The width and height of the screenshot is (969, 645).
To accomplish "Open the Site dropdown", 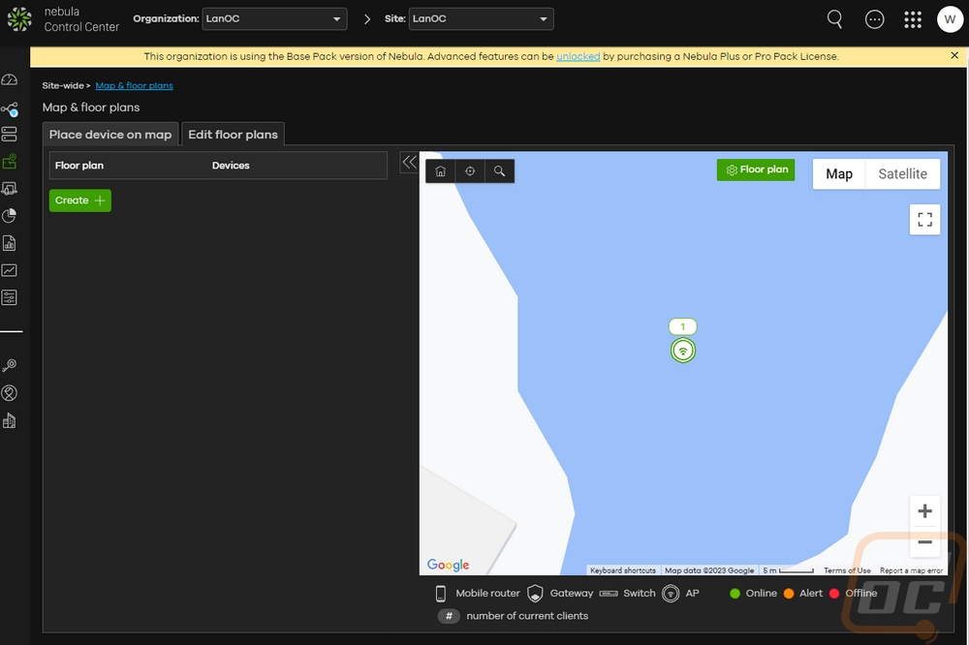I will pos(482,19).
